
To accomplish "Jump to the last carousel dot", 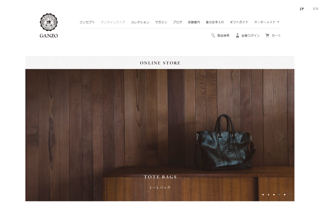I will (x=285, y=194).
